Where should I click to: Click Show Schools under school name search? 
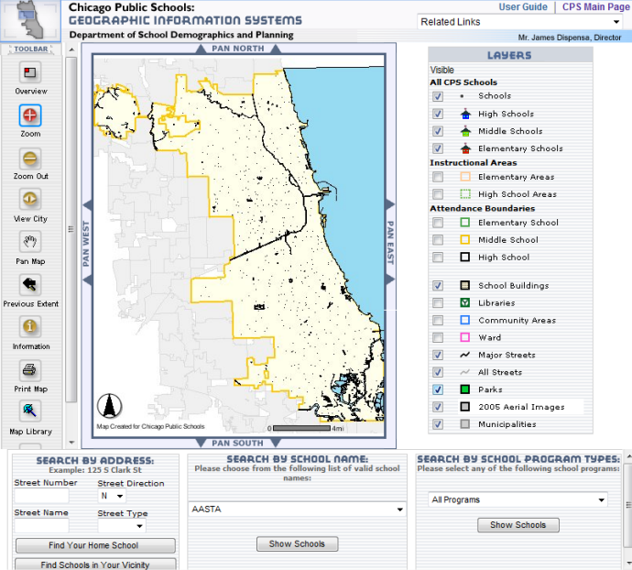point(297,543)
